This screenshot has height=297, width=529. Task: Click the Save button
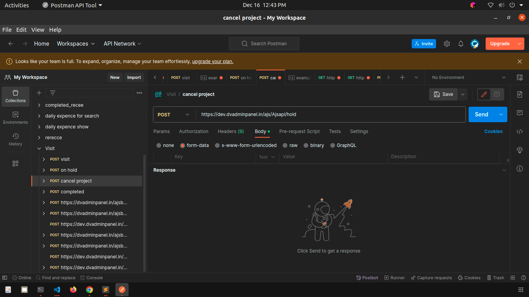[x=443, y=94]
